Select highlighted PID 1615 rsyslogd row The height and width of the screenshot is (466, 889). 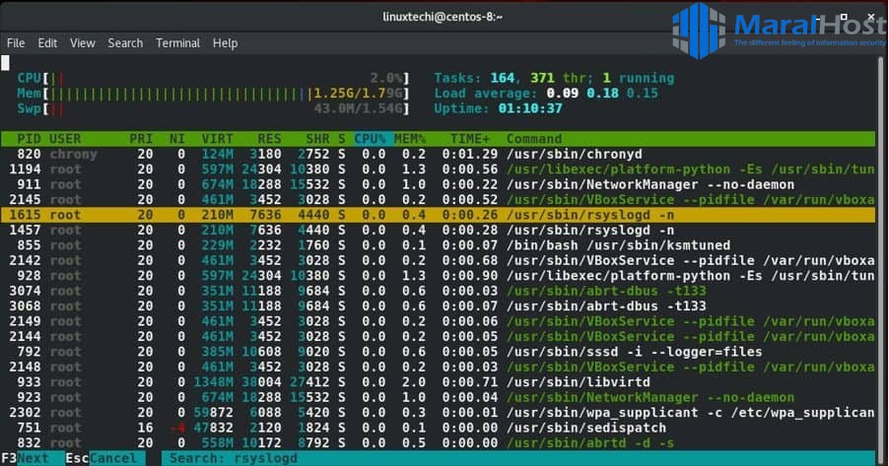pyautogui.click(x=438, y=215)
